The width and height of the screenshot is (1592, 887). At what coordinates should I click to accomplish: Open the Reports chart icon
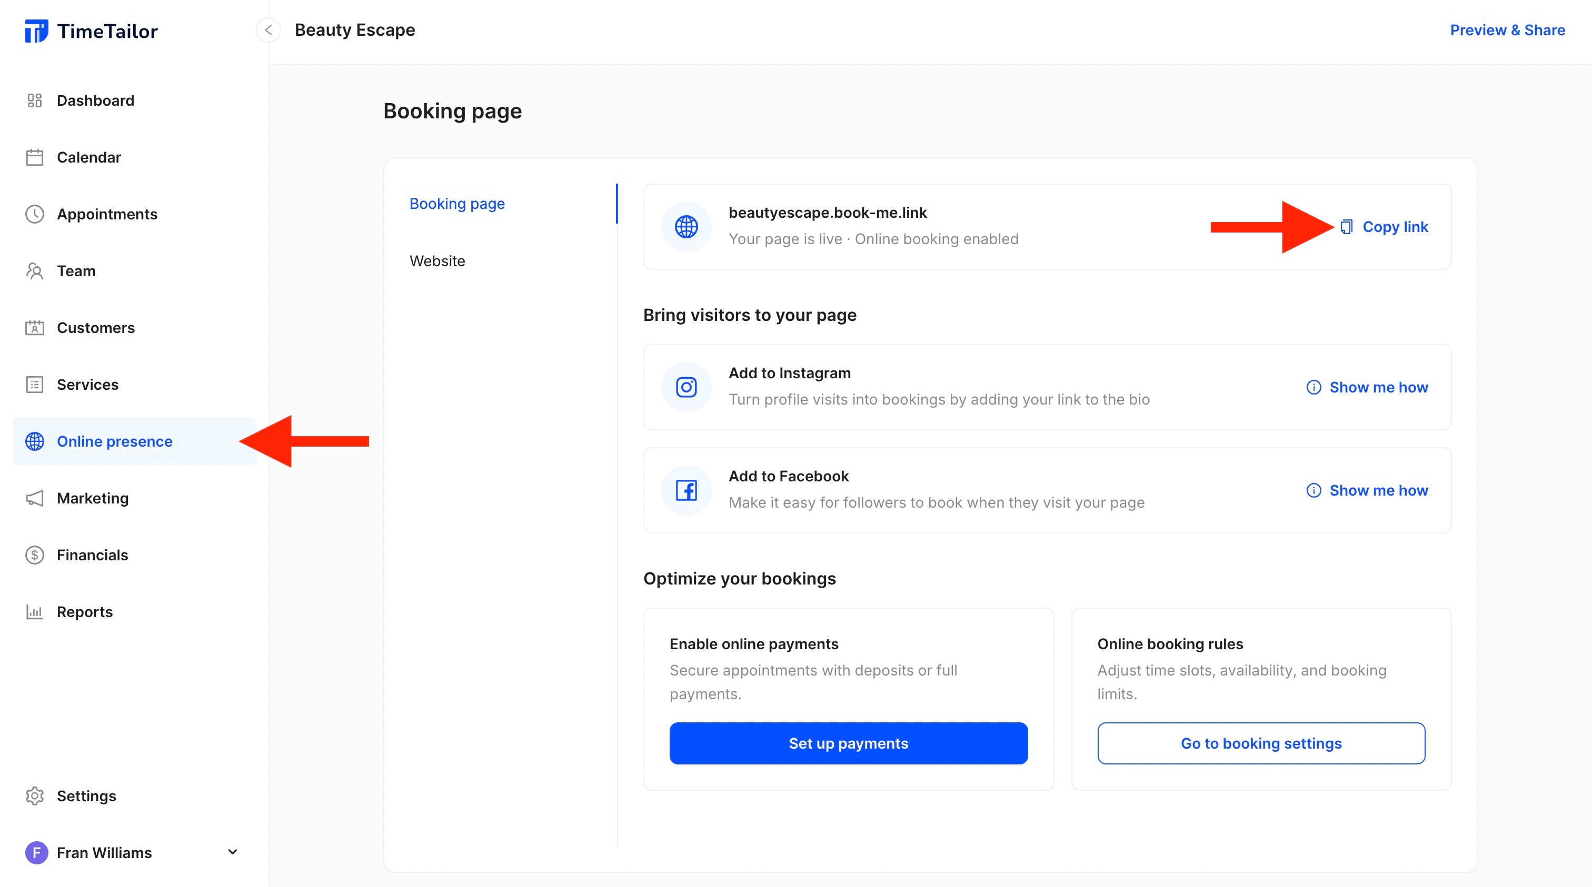[35, 612]
